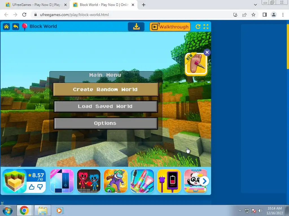
Task: Open the Windows Start menu
Action: [x=7, y=210]
